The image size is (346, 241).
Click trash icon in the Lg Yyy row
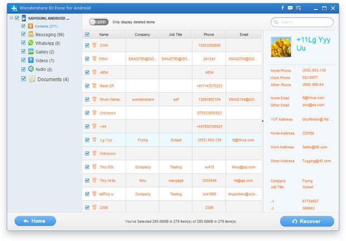click(94, 139)
